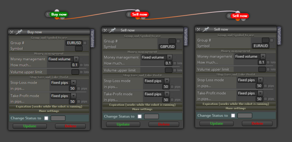Pin the Buy now settings panel
The image size is (292, 142).
click(x=19, y=32)
